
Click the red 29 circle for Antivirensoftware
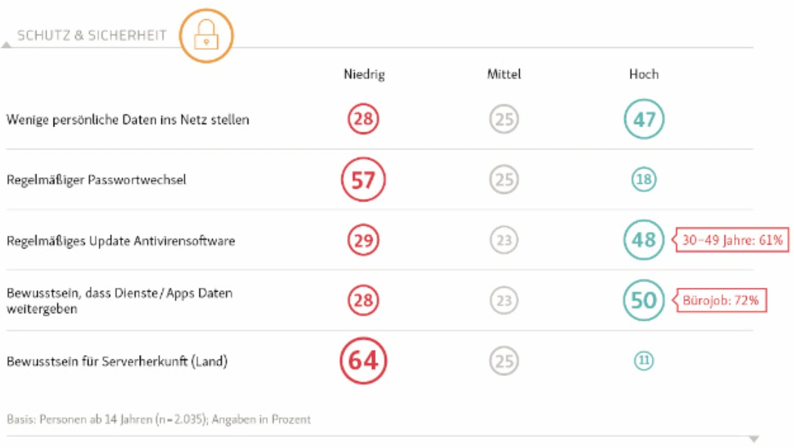tap(364, 240)
